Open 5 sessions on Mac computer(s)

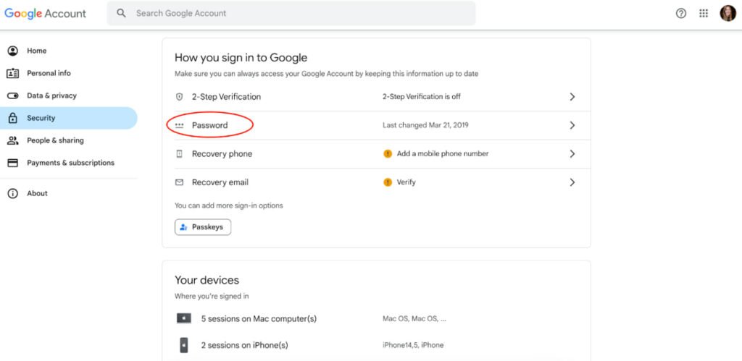pos(259,318)
